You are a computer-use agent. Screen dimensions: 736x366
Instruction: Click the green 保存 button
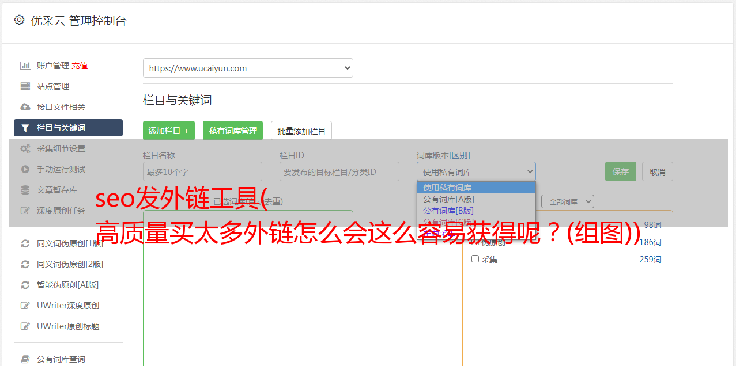[x=621, y=171]
